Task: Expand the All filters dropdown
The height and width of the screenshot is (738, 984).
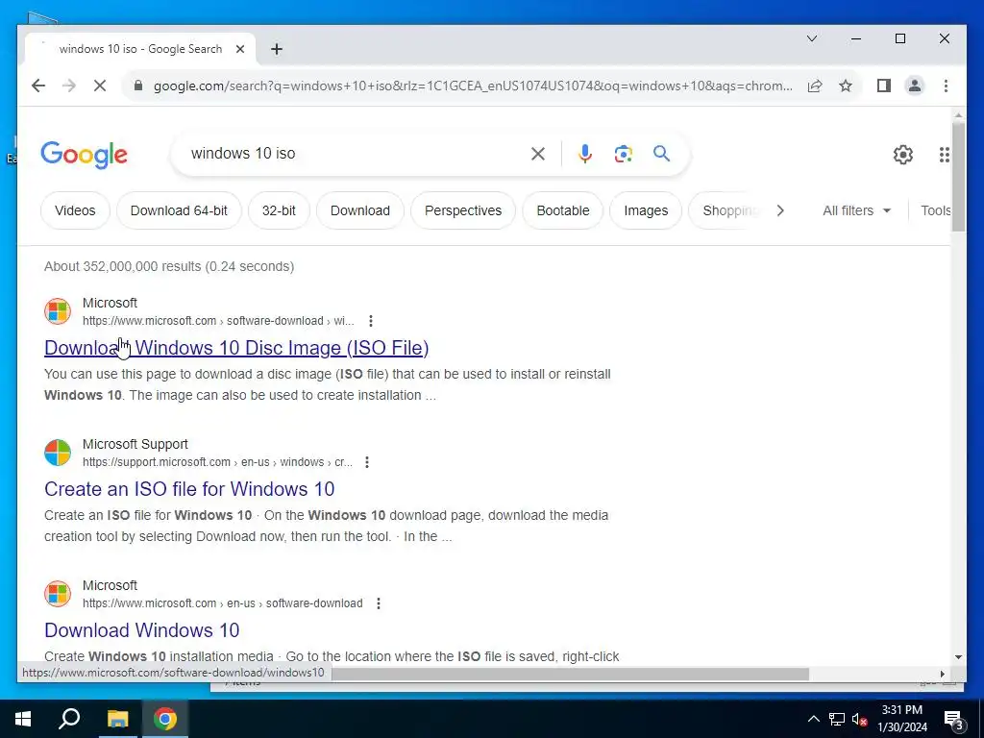Action: coord(856,210)
